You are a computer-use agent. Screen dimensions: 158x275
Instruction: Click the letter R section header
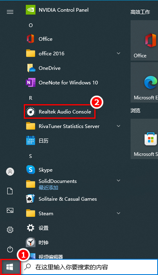[x=31, y=98]
